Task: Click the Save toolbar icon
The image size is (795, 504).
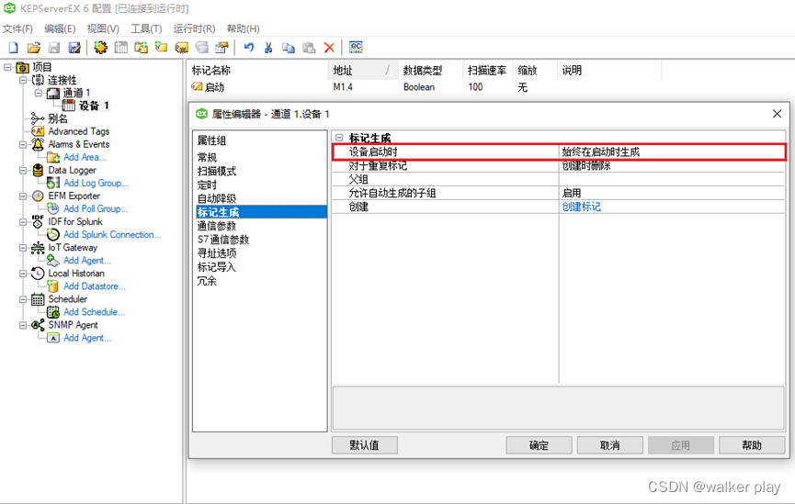Action: coord(54,48)
